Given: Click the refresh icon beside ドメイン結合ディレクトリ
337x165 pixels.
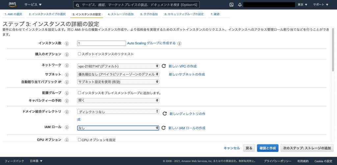Looking at the screenshot, I should (165, 113).
